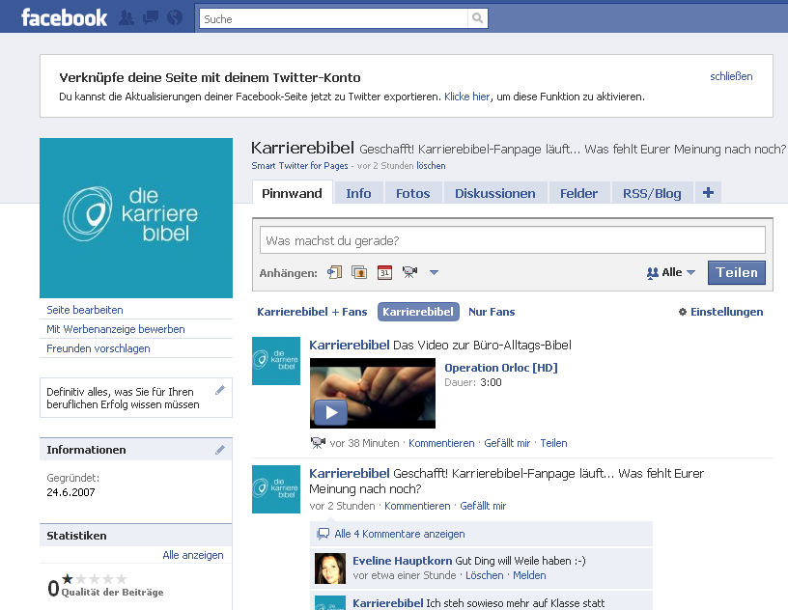788x610 pixels.
Task: Click into the Suche search box
Action: [x=334, y=18]
